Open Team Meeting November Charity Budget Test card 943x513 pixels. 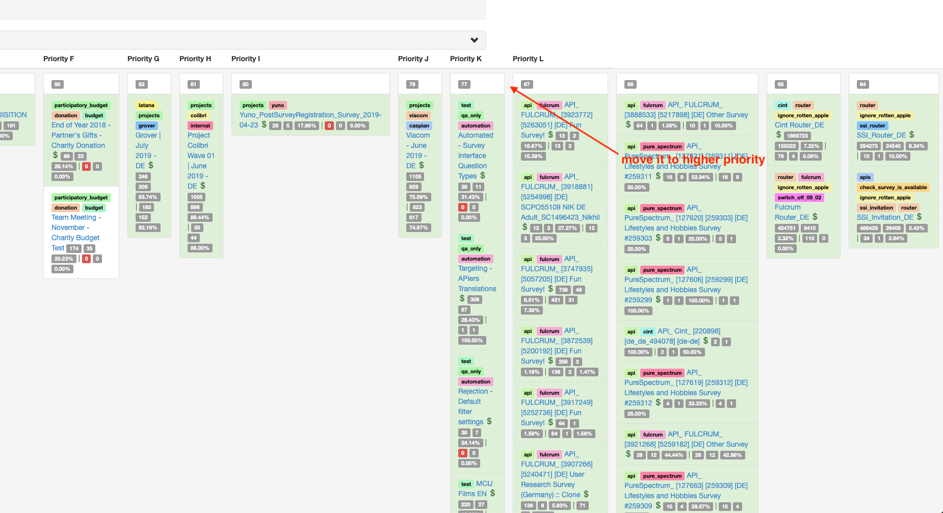pos(76,233)
